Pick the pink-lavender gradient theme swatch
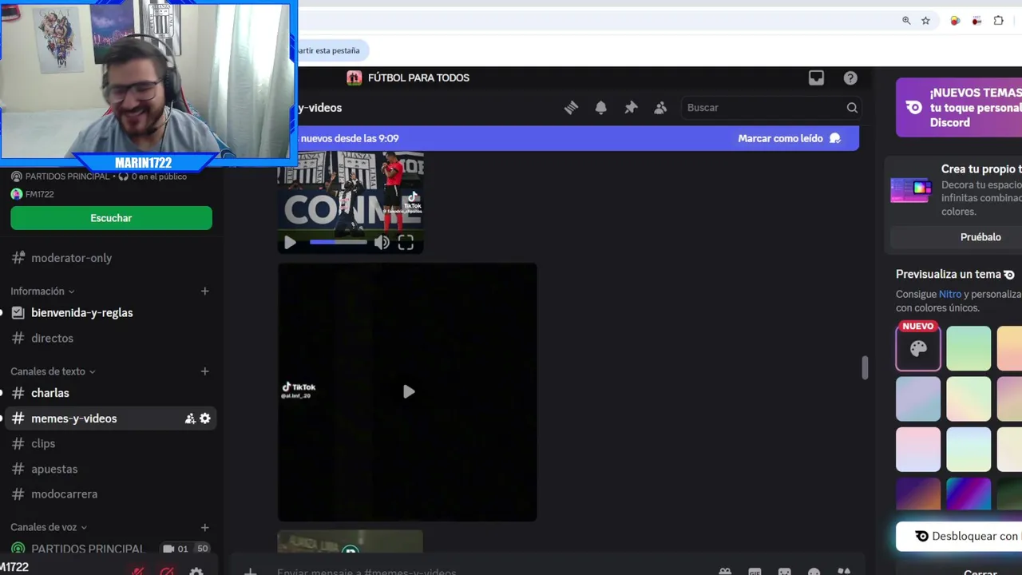This screenshot has height=575, width=1022. 918,449
